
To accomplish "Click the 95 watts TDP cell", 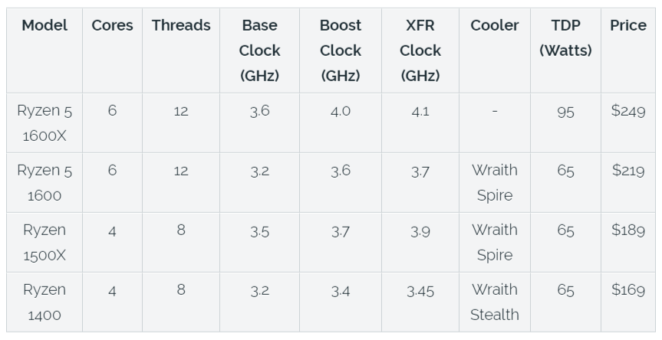I will coord(565,112).
